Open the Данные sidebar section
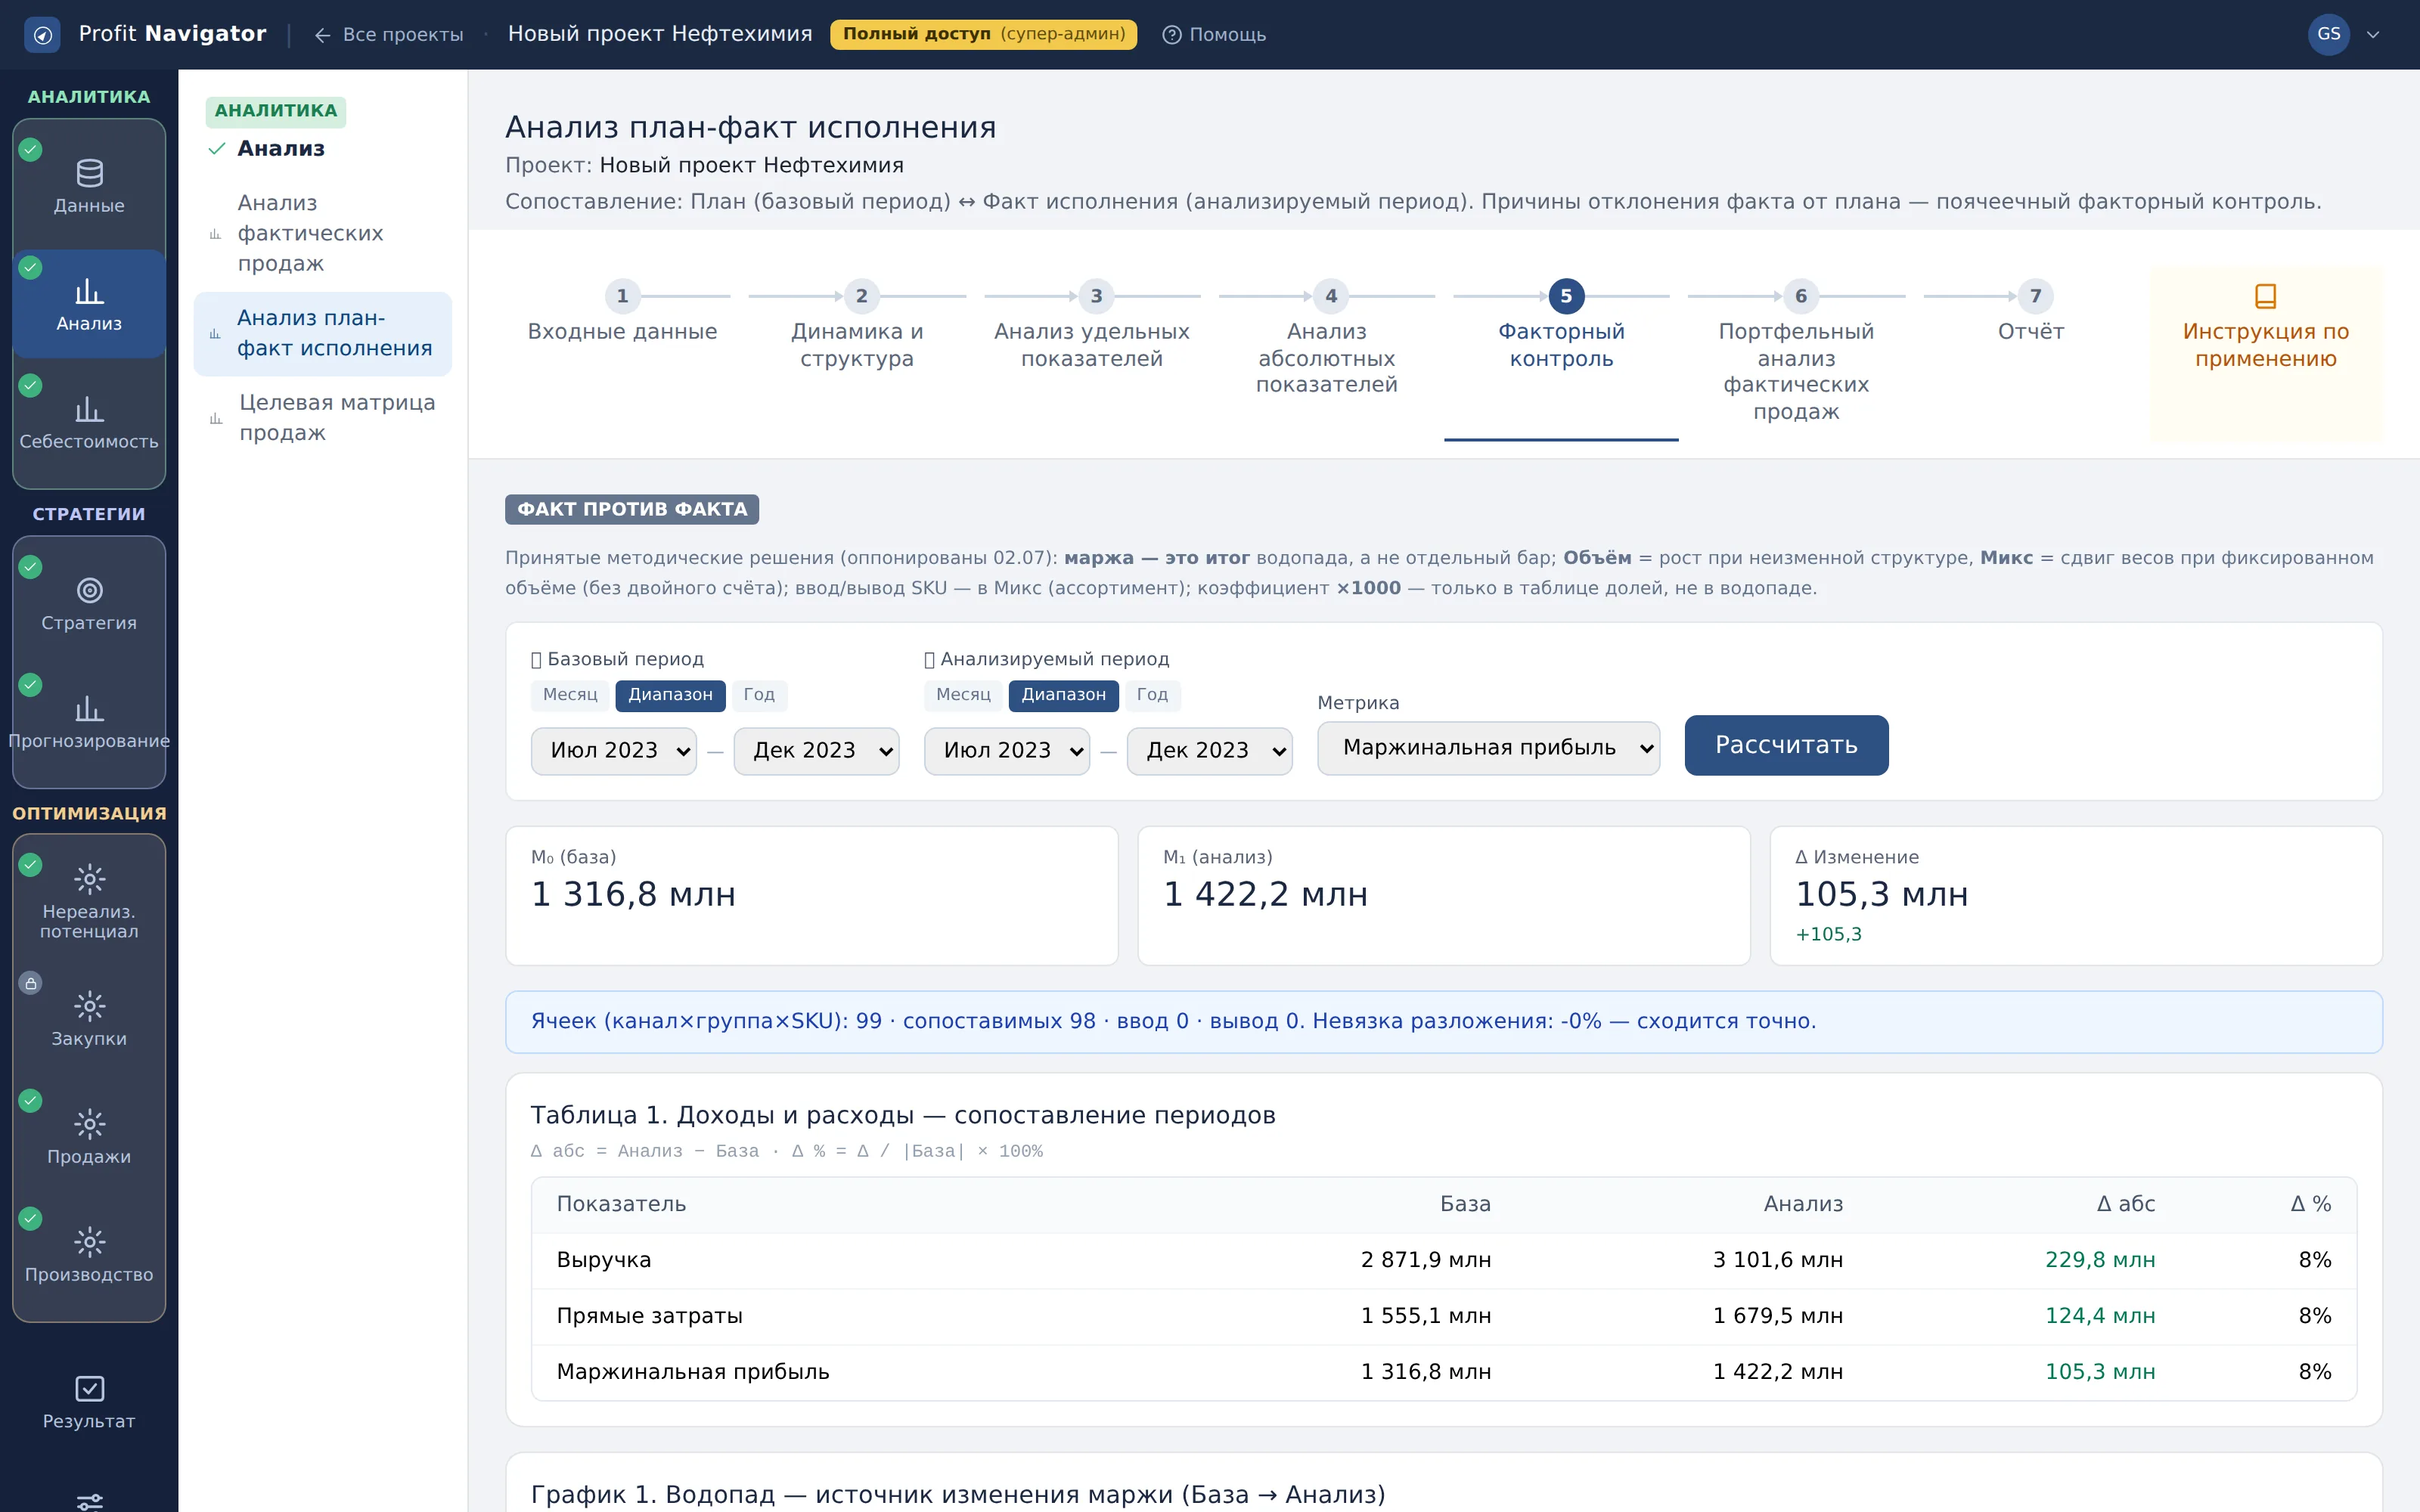Screen dimensions: 2420x1512 click(x=89, y=186)
